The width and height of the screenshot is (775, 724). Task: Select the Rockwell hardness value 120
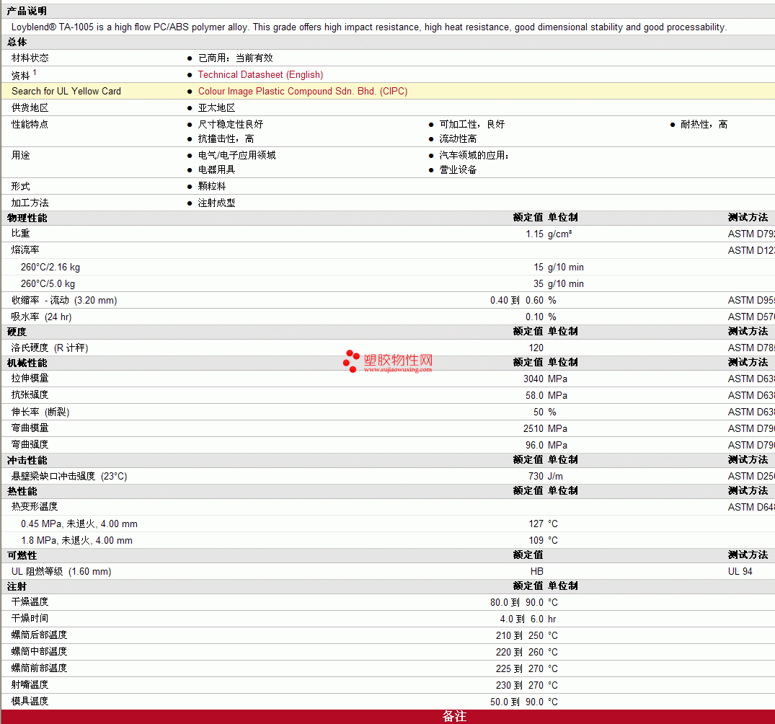(x=536, y=348)
